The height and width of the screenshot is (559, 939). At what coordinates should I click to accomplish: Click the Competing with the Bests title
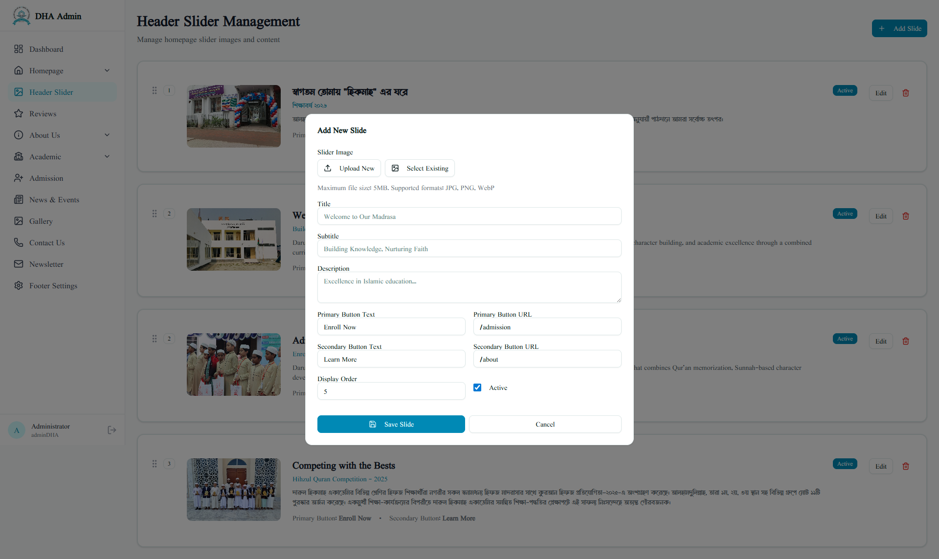click(x=344, y=466)
